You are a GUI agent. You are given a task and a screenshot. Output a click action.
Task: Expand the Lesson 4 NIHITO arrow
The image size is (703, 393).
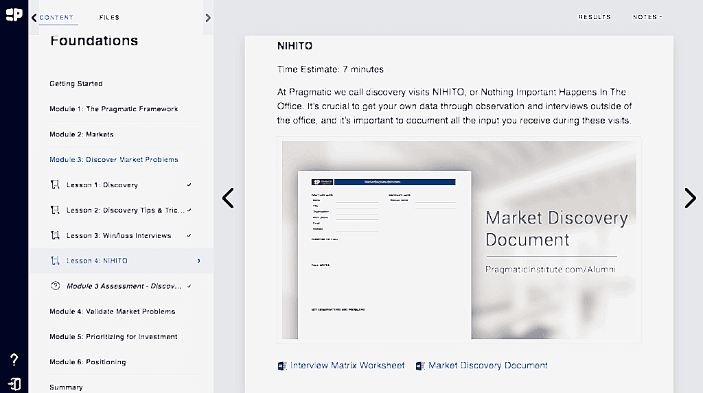tap(198, 261)
